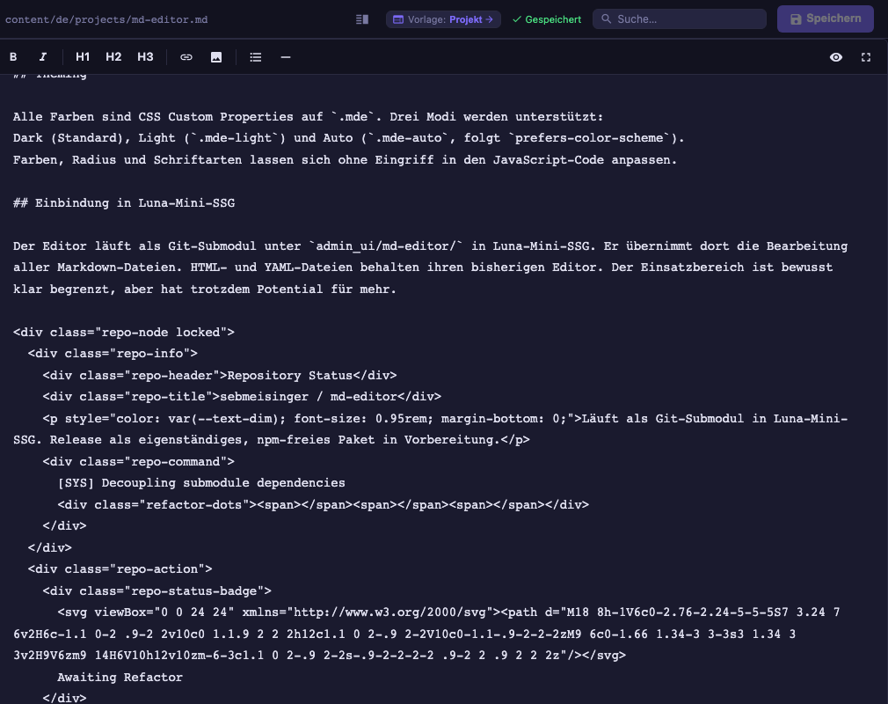Viewport: 888px width, 704px height.
Task: Insert an image via picture icon
Action: [216, 56]
